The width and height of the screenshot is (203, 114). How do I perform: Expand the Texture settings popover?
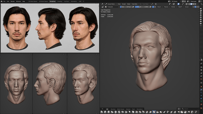(167, 7)
